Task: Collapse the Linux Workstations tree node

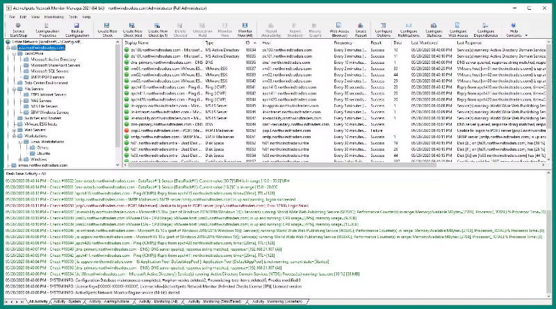Action: [x=21, y=142]
